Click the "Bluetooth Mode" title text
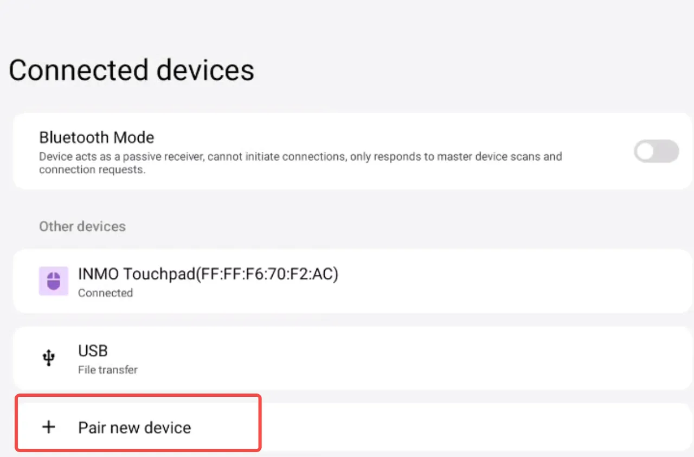694x457 pixels. [97, 137]
